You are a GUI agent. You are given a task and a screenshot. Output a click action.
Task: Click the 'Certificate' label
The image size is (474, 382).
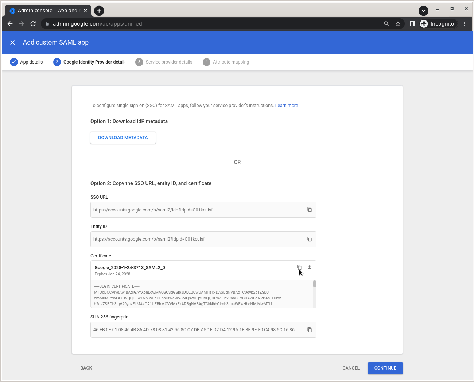(x=101, y=256)
